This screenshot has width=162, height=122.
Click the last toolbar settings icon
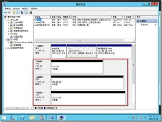click(31, 13)
